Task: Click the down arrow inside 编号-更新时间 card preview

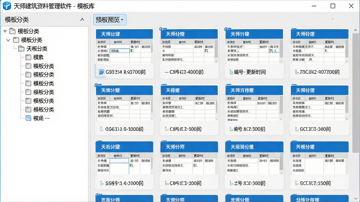Action: click(x=281, y=61)
